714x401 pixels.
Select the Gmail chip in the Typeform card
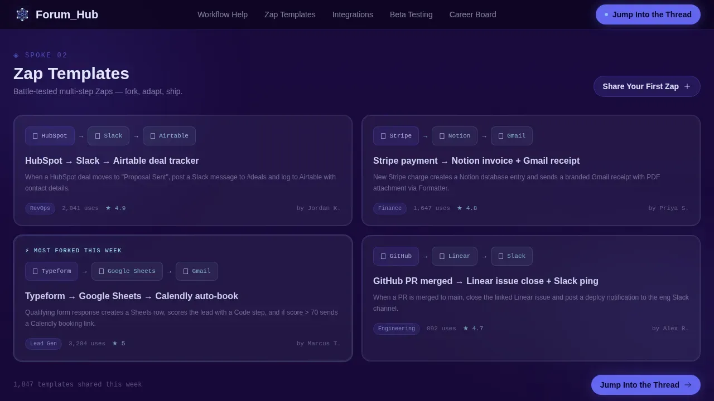pos(197,271)
